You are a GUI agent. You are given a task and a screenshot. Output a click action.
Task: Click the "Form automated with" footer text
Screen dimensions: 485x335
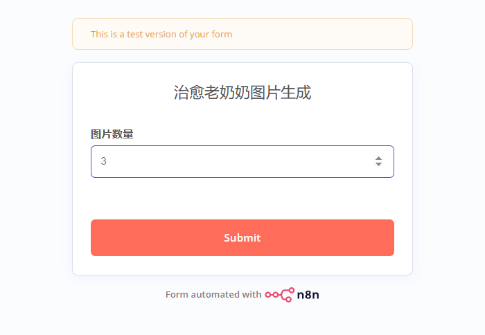click(213, 294)
